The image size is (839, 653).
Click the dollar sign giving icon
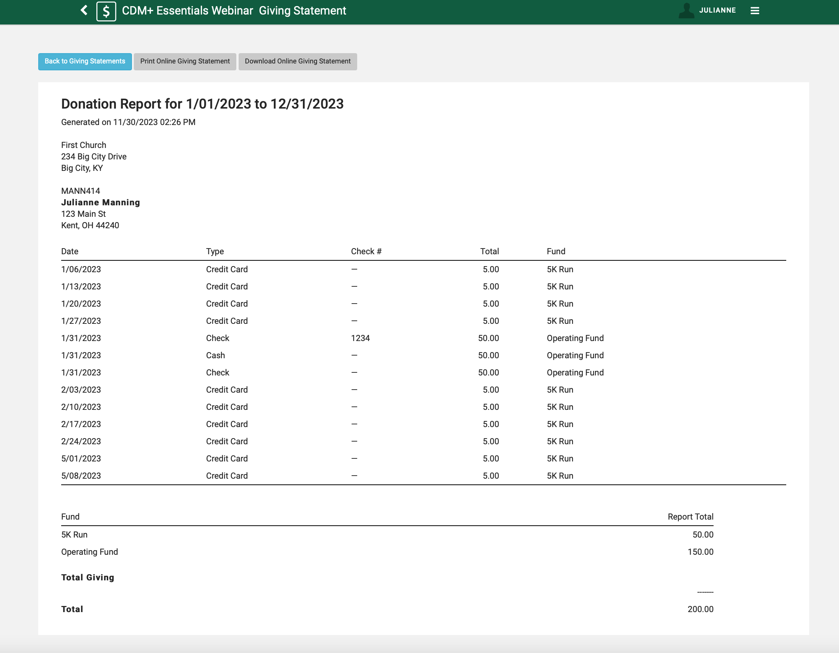tap(106, 11)
